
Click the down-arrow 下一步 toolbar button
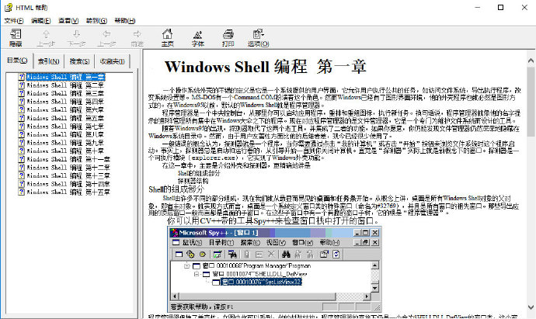tap(76, 37)
